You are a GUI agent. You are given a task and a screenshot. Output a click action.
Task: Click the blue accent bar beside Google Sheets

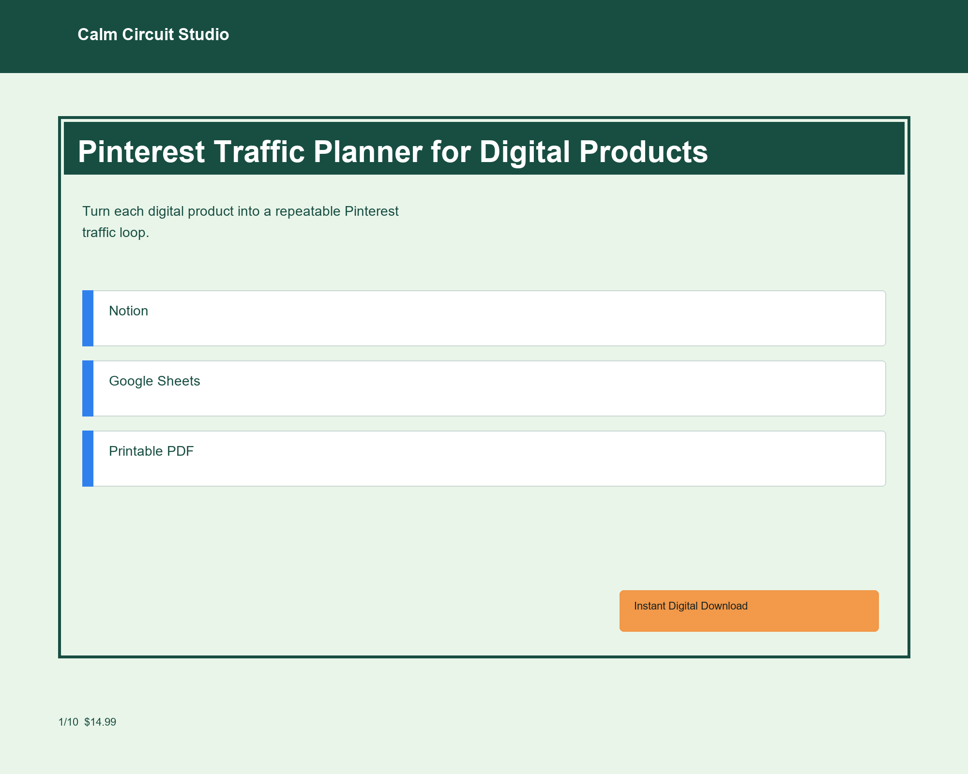[x=88, y=388]
